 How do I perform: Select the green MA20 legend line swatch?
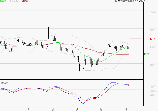tap(8, 2)
